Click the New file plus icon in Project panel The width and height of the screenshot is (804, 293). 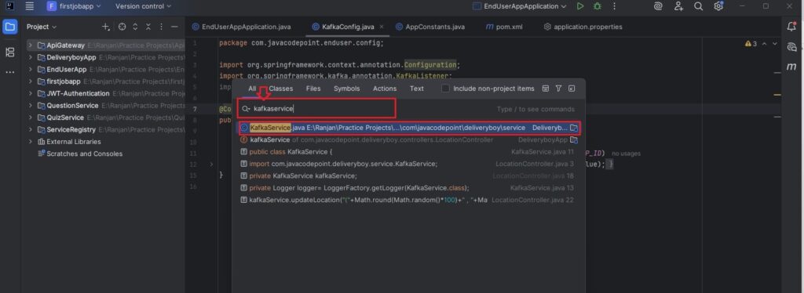[x=106, y=27]
